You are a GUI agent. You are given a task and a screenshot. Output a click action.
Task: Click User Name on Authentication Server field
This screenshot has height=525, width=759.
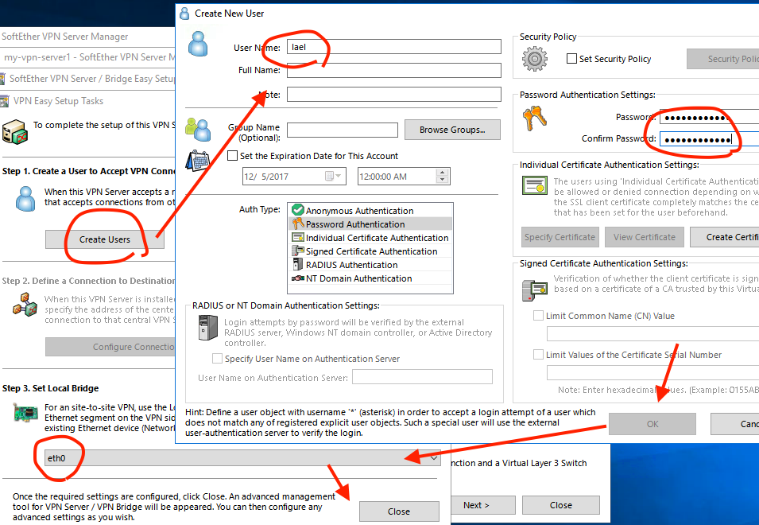pyautogui.click(x=422, y=377)
